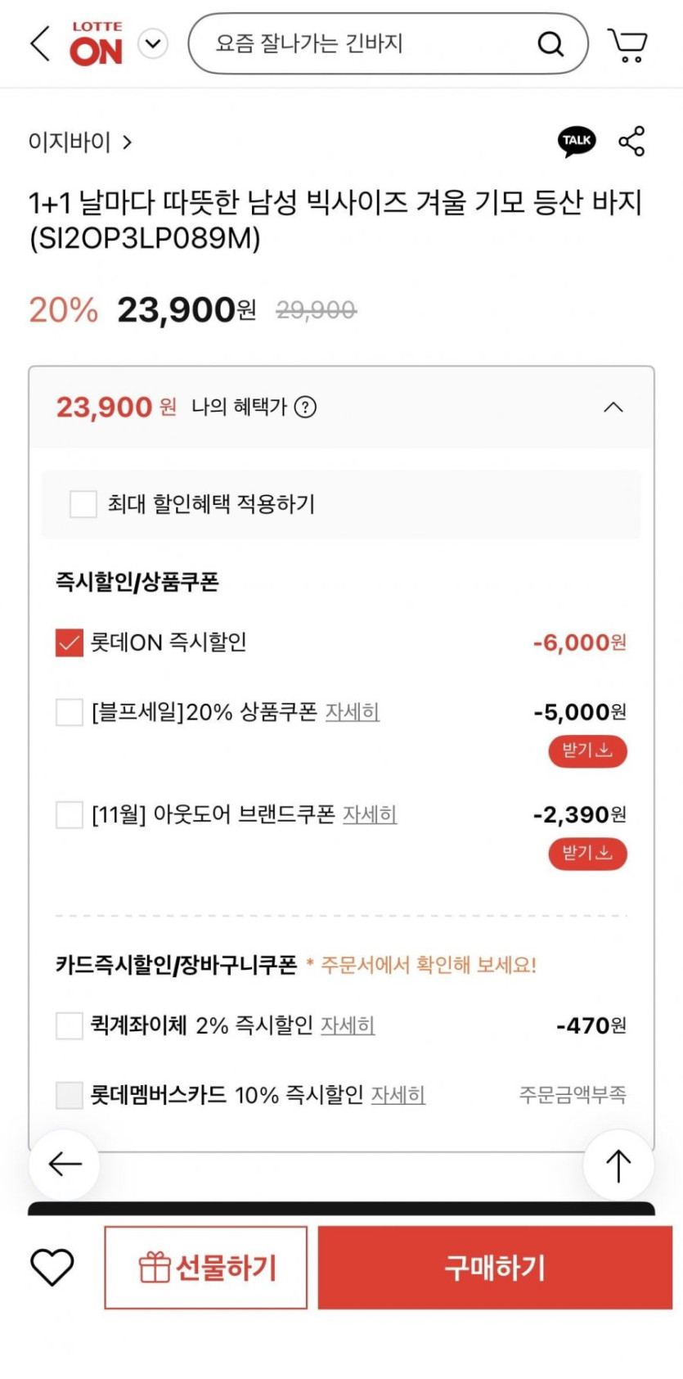Download the 아웃도어 브랜드쿠폰 with 받기
The width and height of the screenshot is (683, 1379).
coord(587,854)
